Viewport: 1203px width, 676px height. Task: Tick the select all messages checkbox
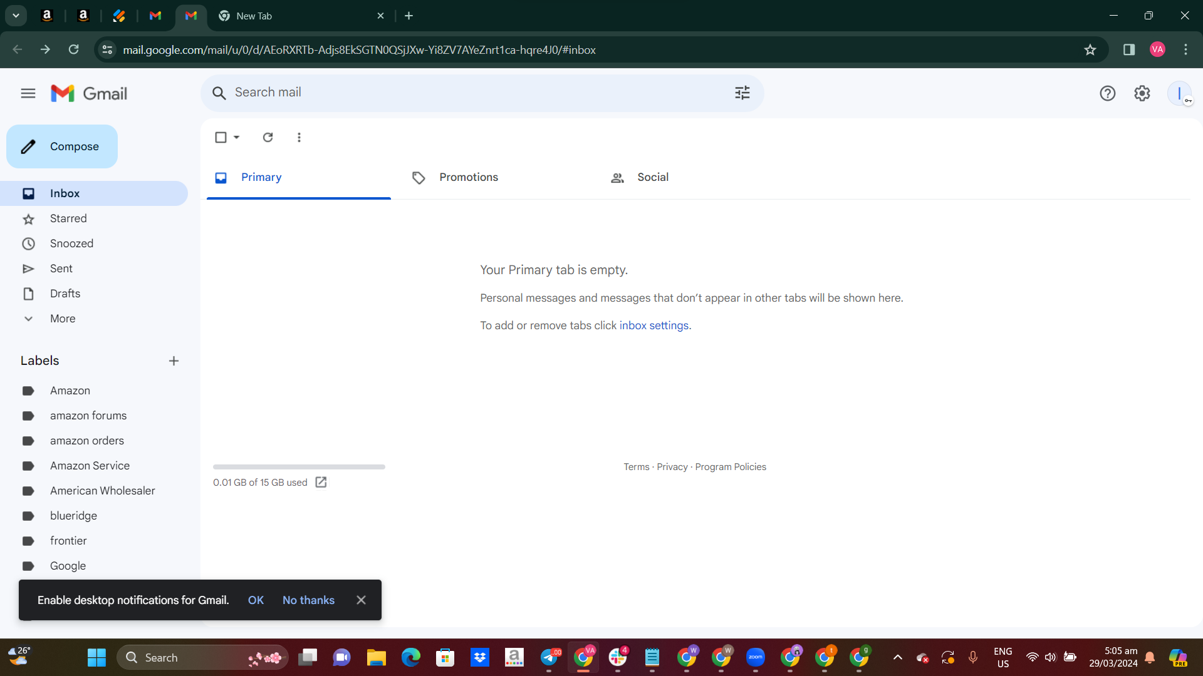[x=221, y=137]
